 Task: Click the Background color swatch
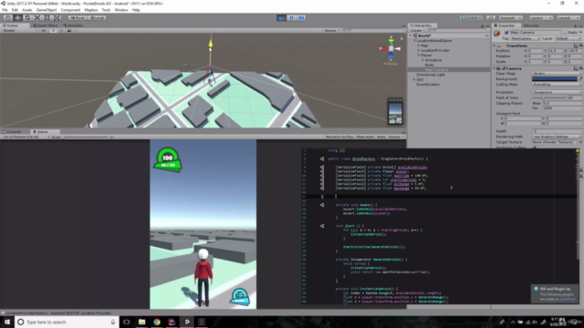[x=555, y=79]
